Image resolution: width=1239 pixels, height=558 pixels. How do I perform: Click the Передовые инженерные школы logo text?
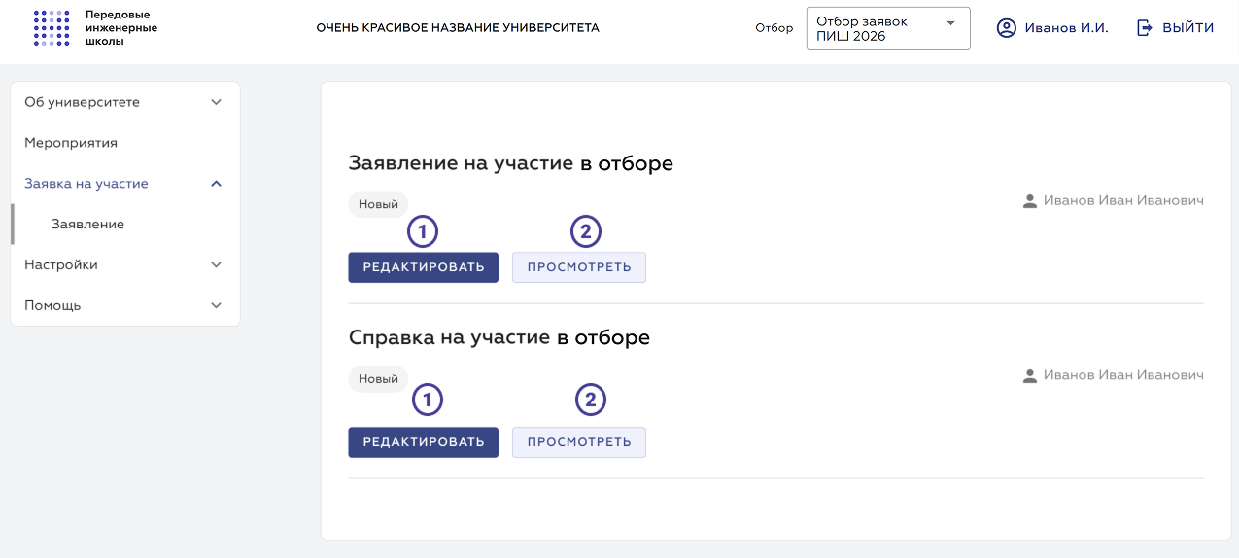pos(121,28)
